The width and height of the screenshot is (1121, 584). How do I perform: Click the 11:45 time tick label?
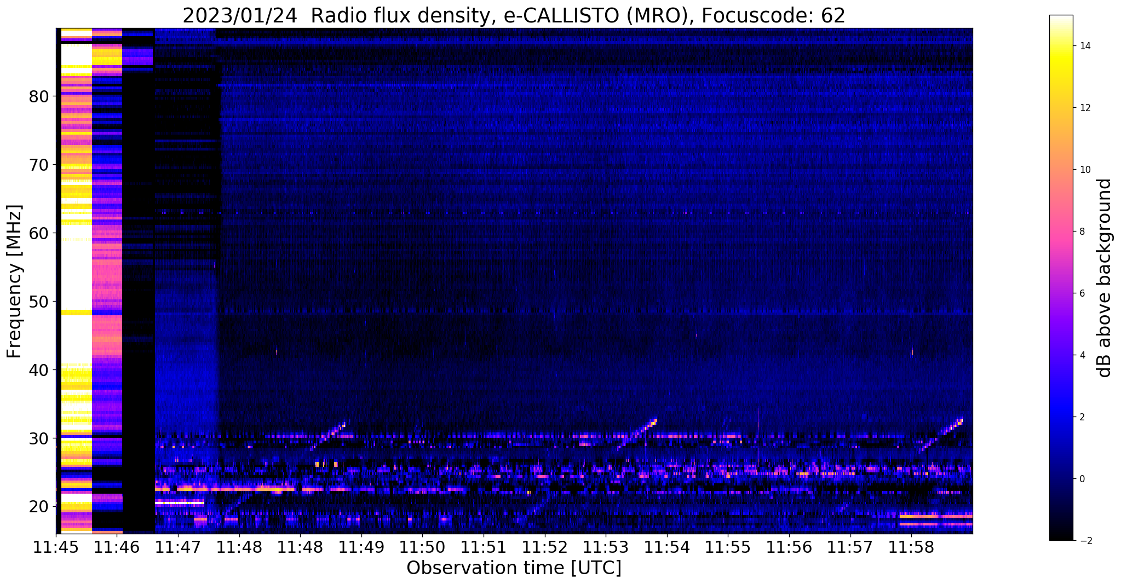pos(55,547)
